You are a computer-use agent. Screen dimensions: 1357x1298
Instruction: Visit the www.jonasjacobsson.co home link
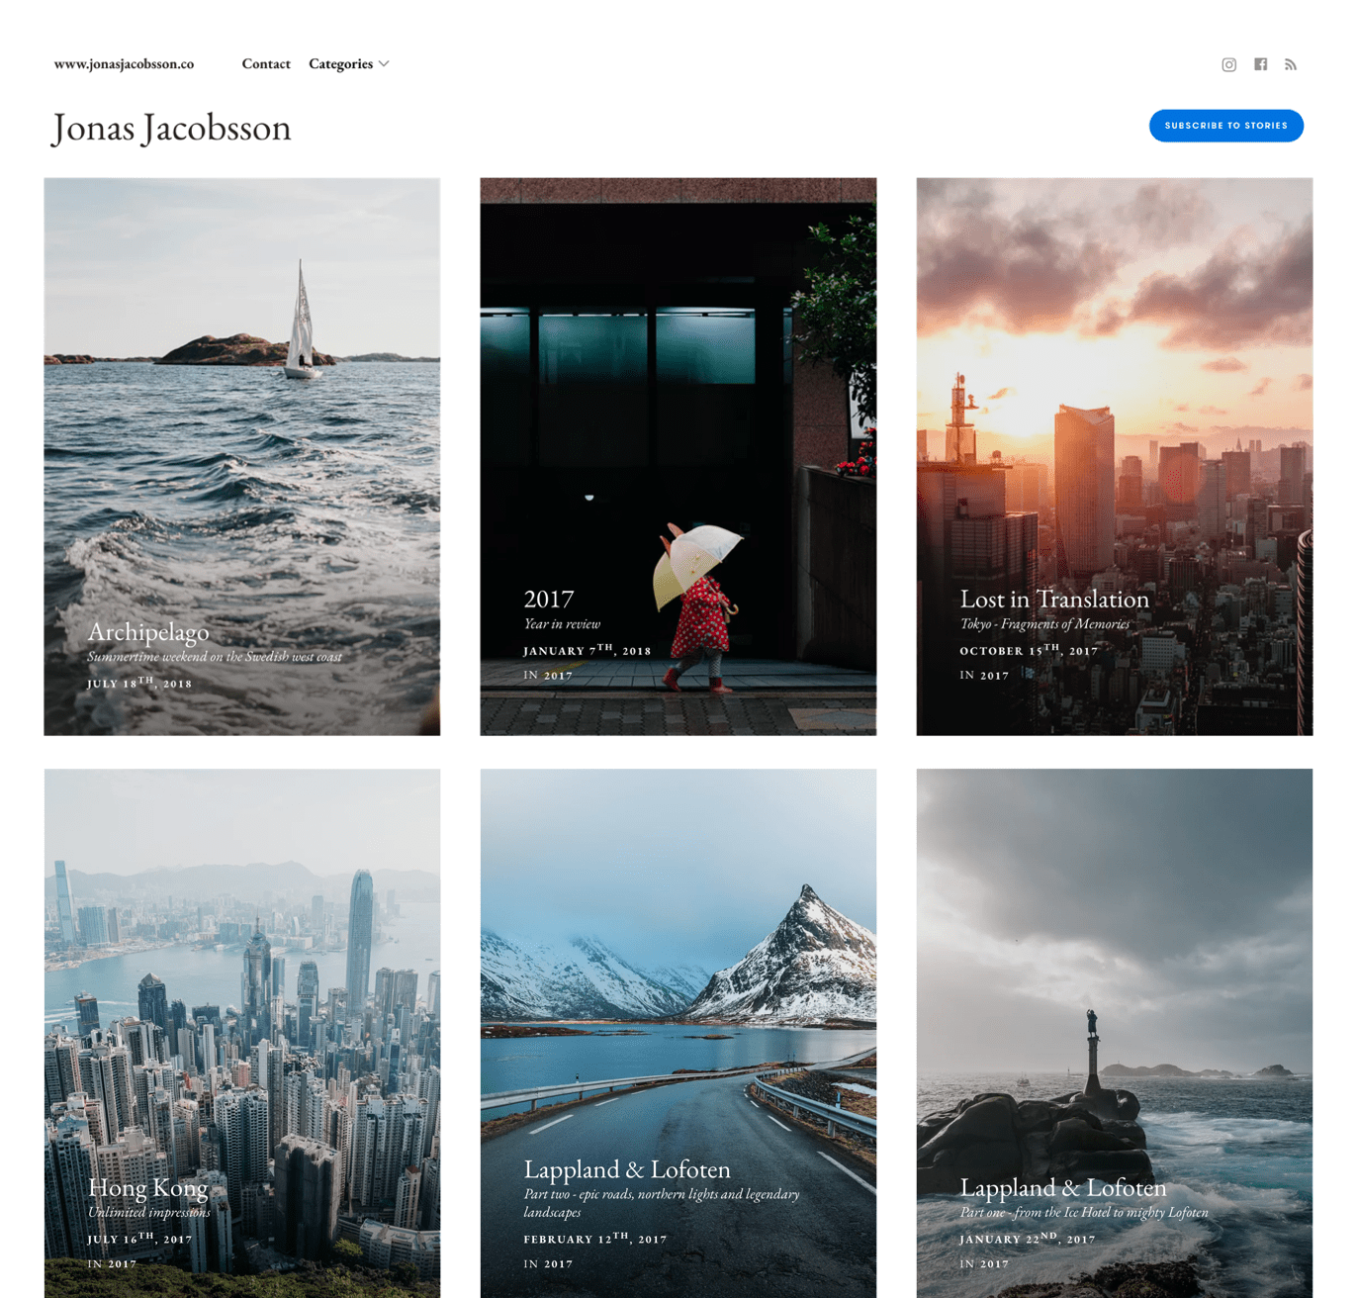[124, 63]
